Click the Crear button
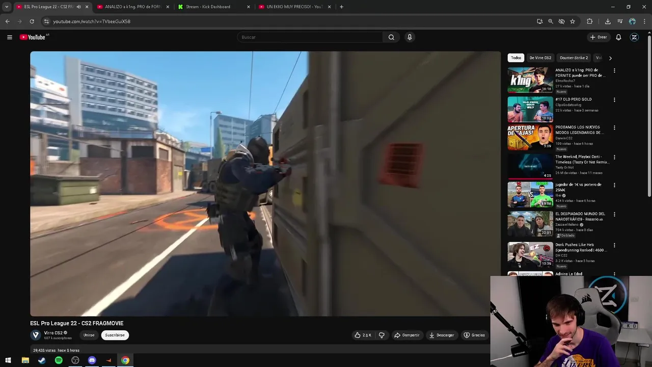 tap(599, 37)
